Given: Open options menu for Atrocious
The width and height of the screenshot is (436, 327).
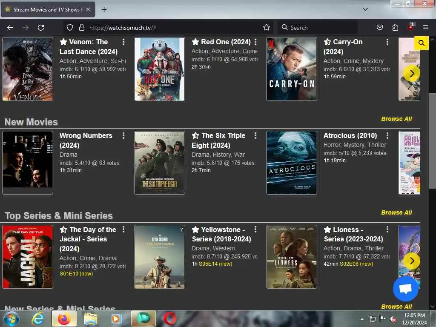Looking at the screenshot, I should coord(387,136).
